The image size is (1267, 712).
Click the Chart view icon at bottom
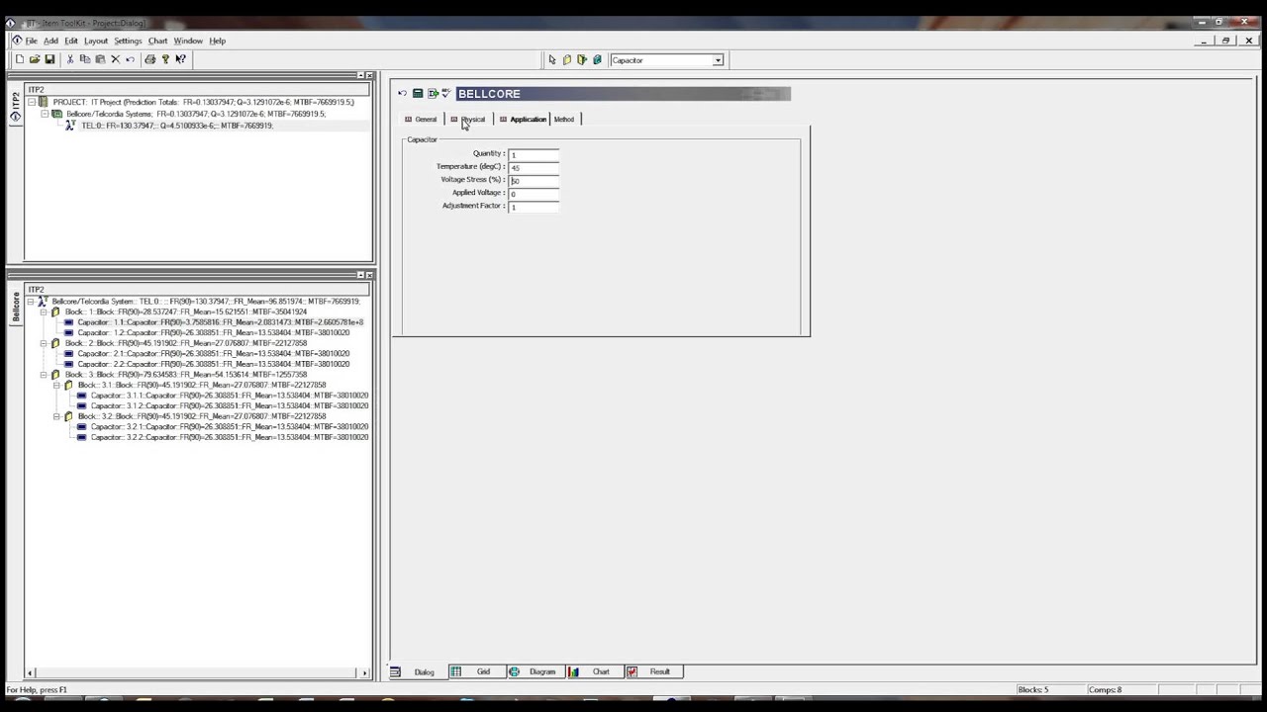(573, 672)
